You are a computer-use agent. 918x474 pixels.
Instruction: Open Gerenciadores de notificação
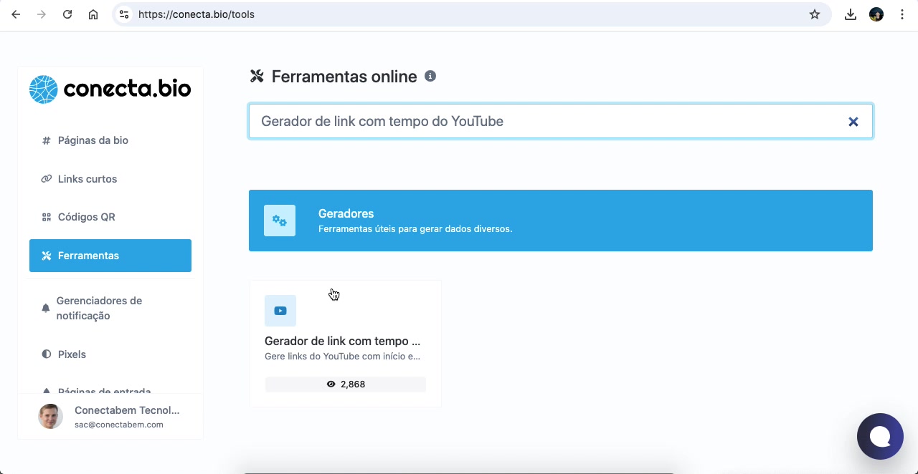tap(100, 307)
